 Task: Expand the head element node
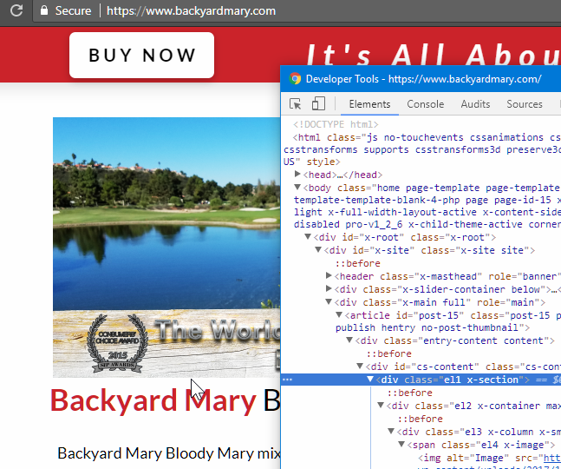pos(298,175)
